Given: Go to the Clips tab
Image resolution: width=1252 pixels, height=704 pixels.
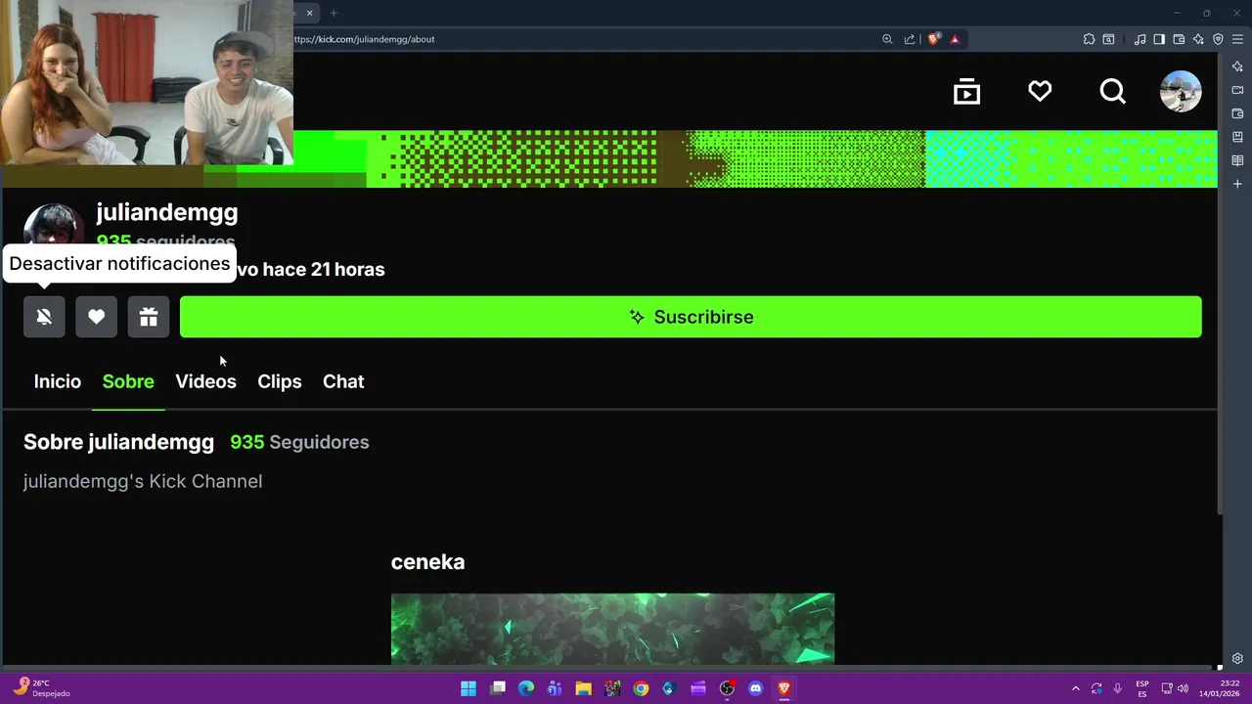Looking at the screenshot, I should tap(280, 381).
